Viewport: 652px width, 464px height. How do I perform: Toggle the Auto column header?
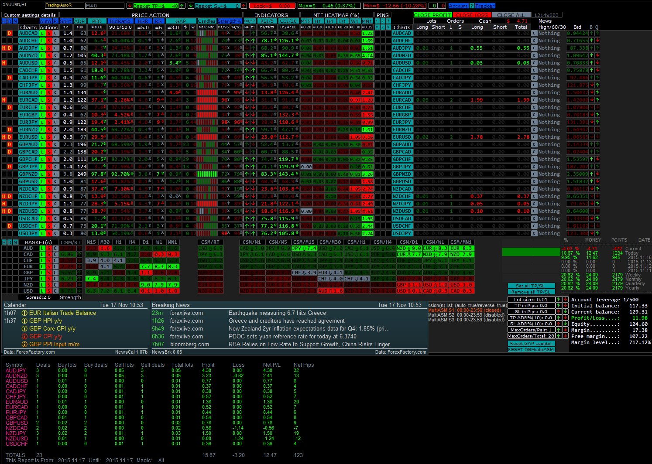45,21
